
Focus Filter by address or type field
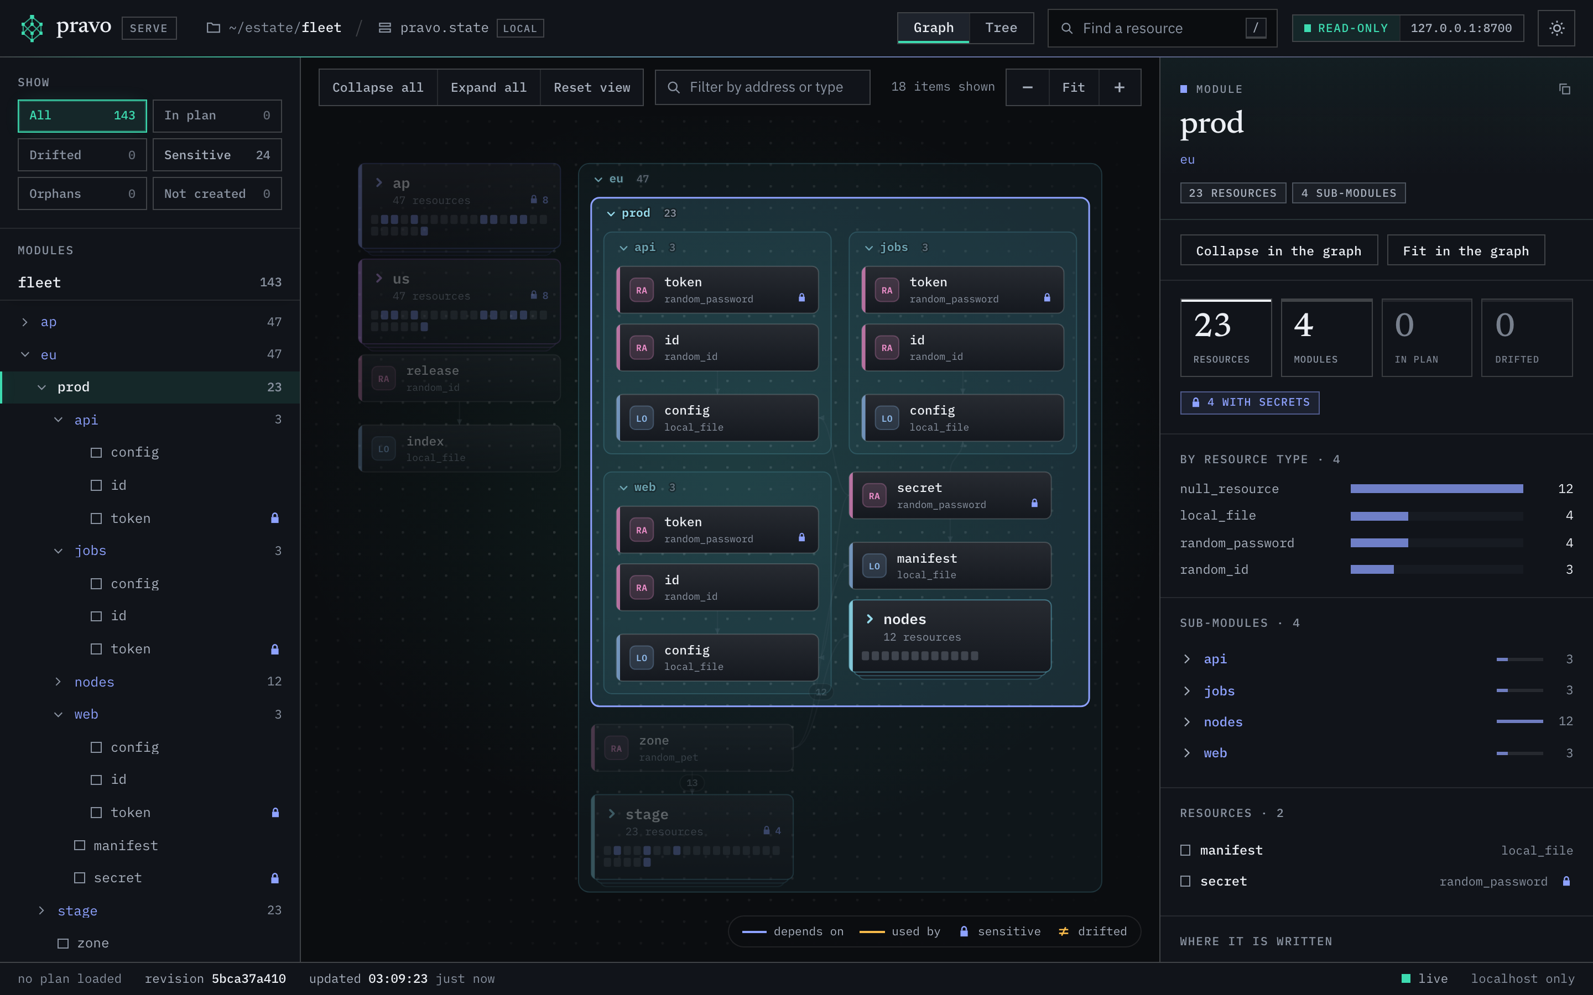tap(762, 87)
